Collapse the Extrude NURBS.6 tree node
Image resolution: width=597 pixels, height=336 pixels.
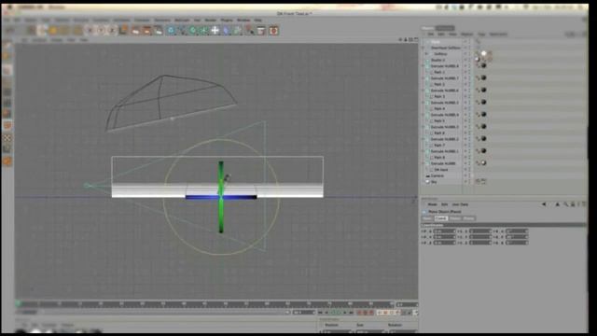point(423,91)
